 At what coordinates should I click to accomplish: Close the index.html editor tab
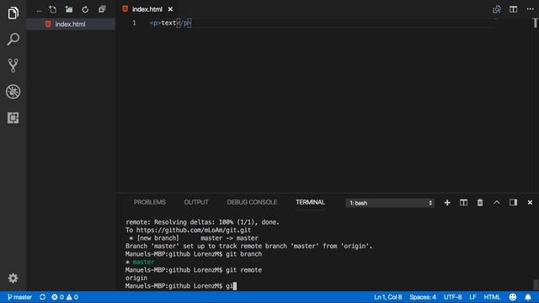coord(170,9)
